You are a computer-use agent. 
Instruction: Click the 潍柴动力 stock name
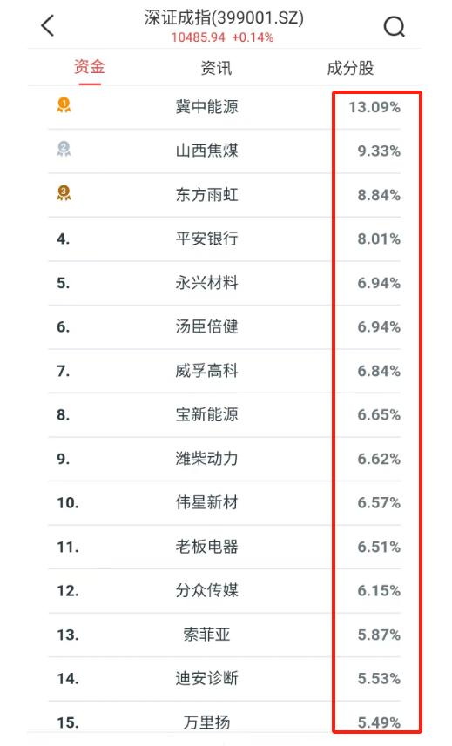tap(207, 459)
